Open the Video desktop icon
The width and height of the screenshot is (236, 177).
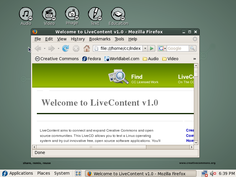click(49, 16)
